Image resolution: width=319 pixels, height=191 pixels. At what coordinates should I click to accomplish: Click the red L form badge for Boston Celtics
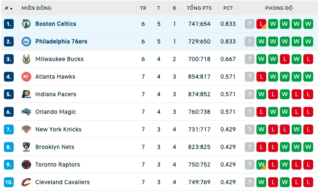click(x=261, y=24)
